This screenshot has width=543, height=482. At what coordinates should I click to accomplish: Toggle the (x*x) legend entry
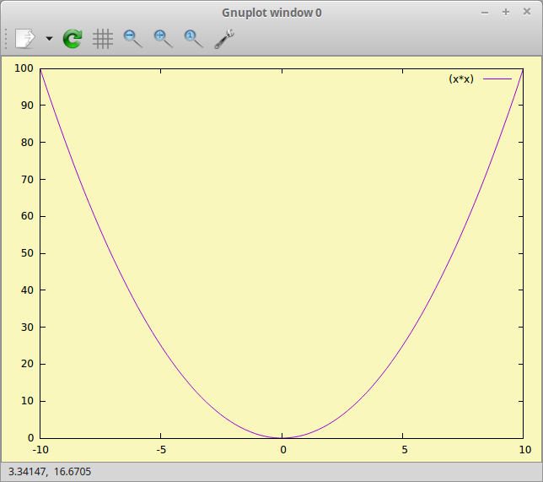[x=461, y=79]
